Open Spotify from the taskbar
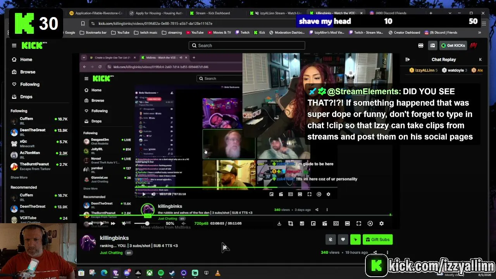The height and width of the screenshot is (279, 496). pos(161,273)
